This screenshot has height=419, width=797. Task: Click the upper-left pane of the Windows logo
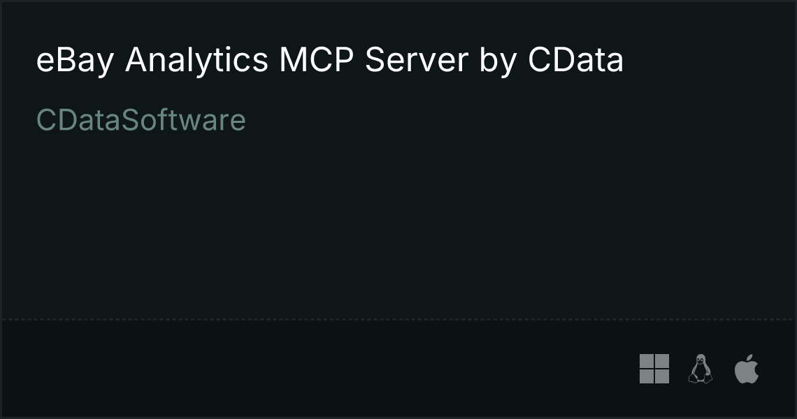[x=647, y=361]
